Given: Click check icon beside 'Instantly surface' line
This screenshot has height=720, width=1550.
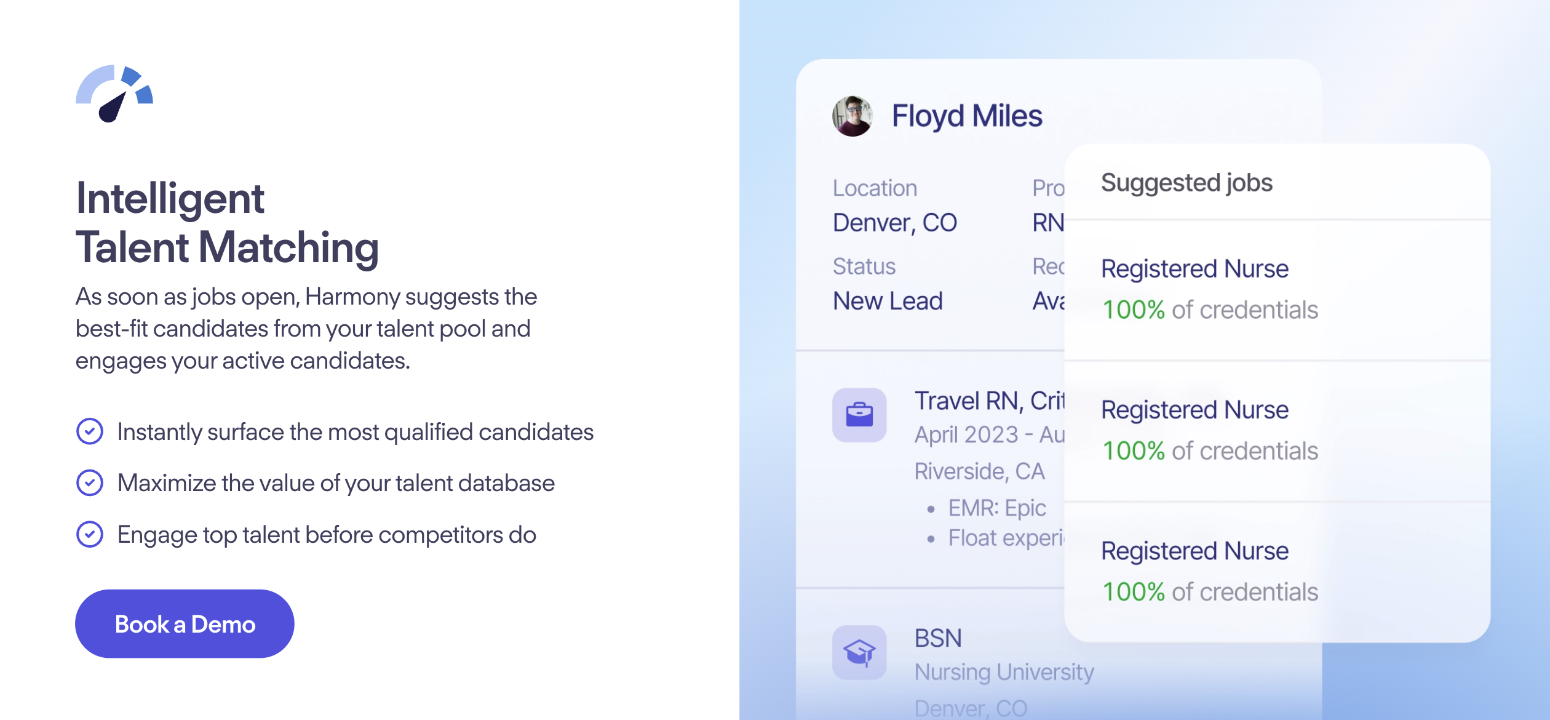Looking at the screenshot, I should (x=90, y=431).
